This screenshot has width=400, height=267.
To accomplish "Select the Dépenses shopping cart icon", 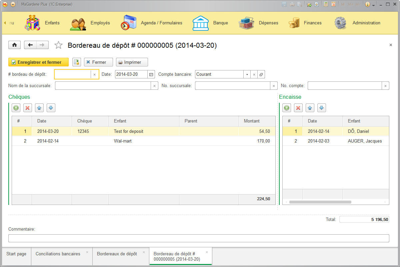I will pos(246,23).
